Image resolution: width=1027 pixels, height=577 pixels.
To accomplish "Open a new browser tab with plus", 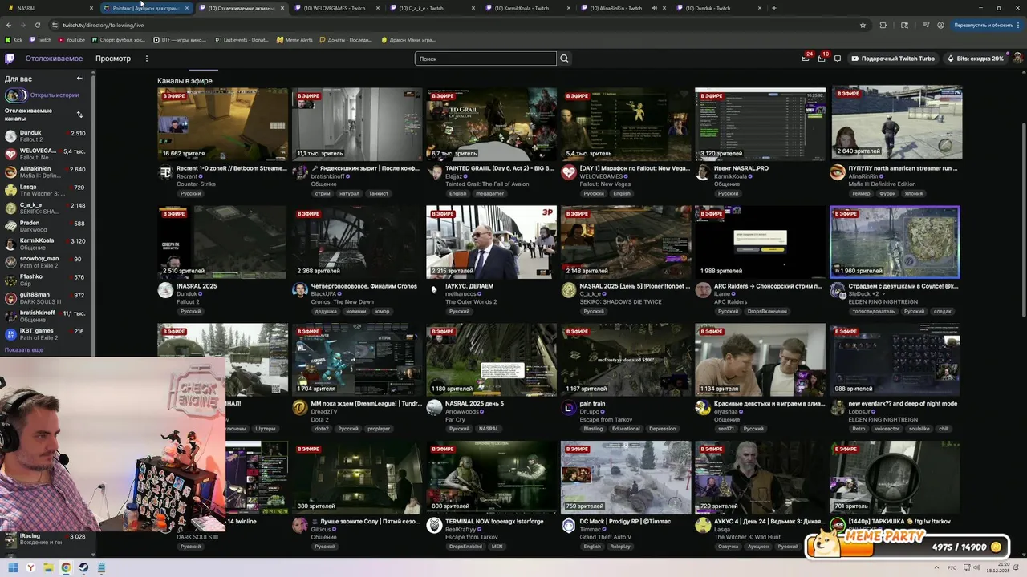I will click(773, 8).
